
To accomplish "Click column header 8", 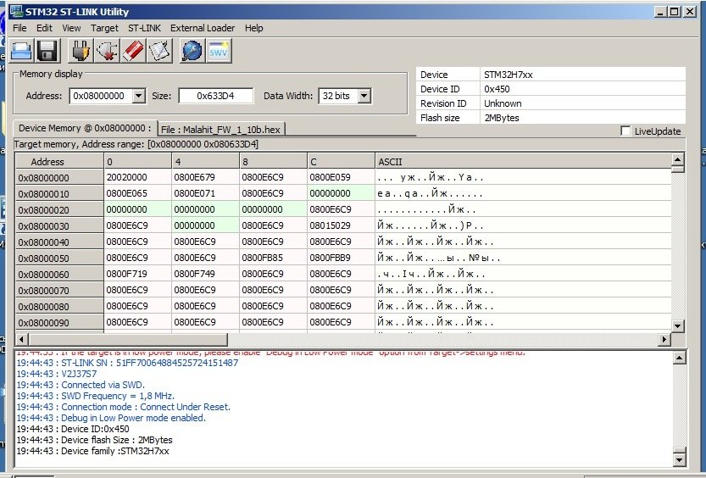I will click(273, 162).
